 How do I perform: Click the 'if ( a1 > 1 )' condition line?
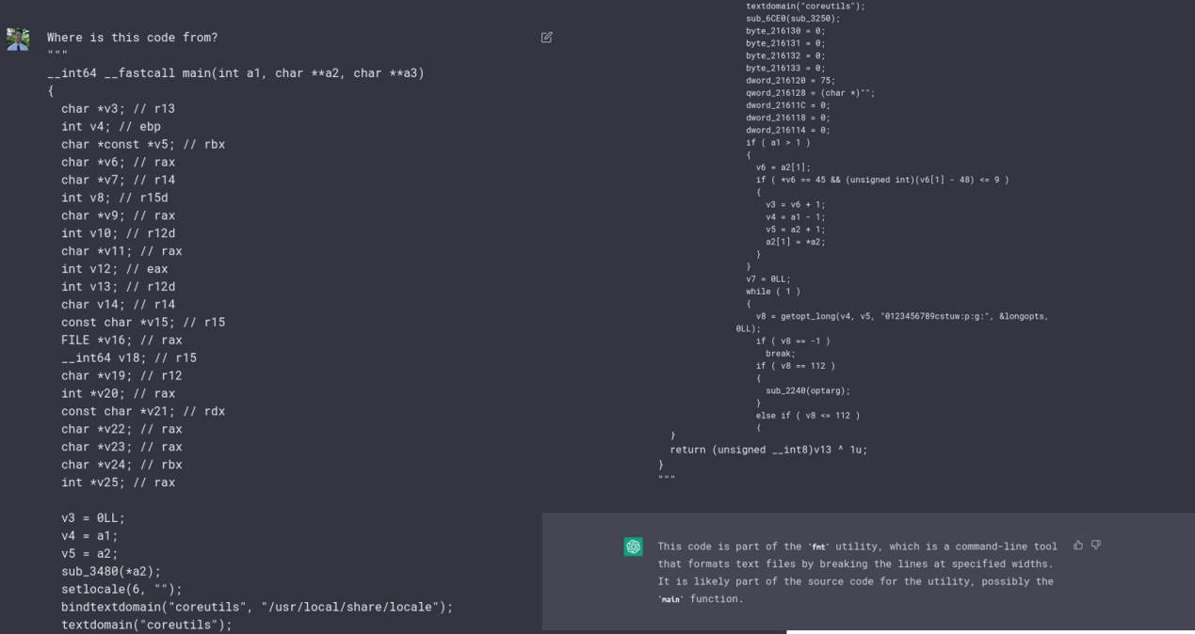click(x=778, y=142)
